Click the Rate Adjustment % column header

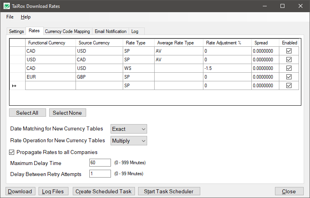coord(227,43)
